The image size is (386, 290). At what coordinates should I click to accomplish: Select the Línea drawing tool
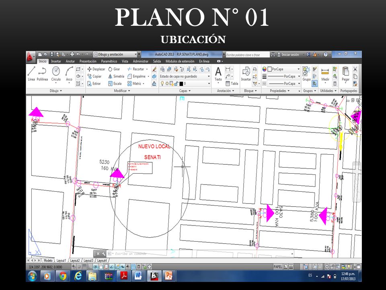[31, 73]
